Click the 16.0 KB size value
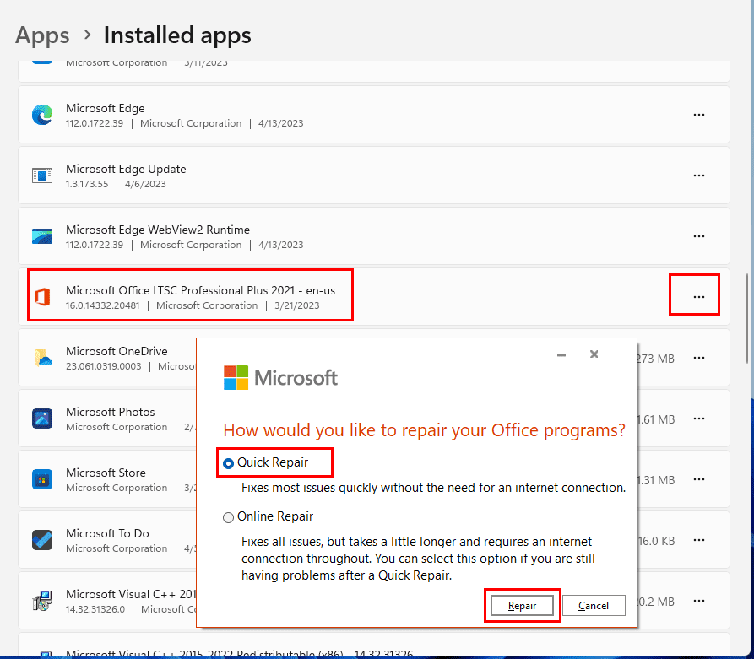 [x=656, y=541]
